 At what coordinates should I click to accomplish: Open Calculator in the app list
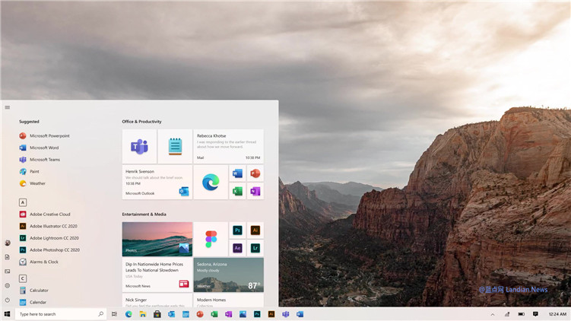click(34, 291)
